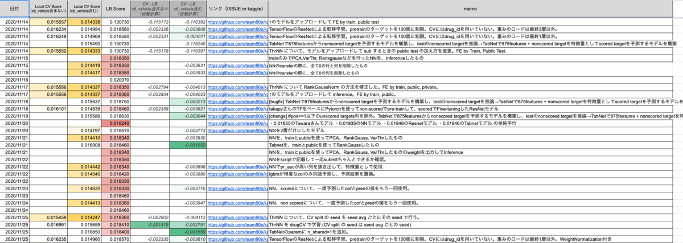
Task: Select the Local CV Score ctl_vehicle含む header
Action: click(83, 9)
